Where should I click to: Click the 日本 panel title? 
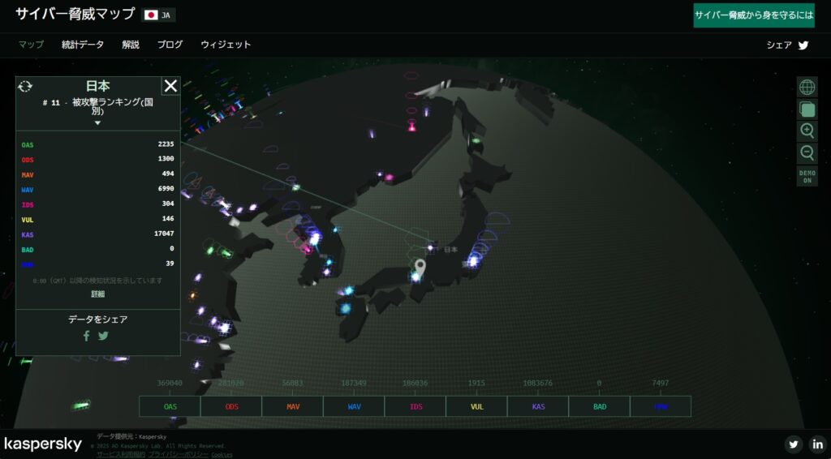click(98, 86)
